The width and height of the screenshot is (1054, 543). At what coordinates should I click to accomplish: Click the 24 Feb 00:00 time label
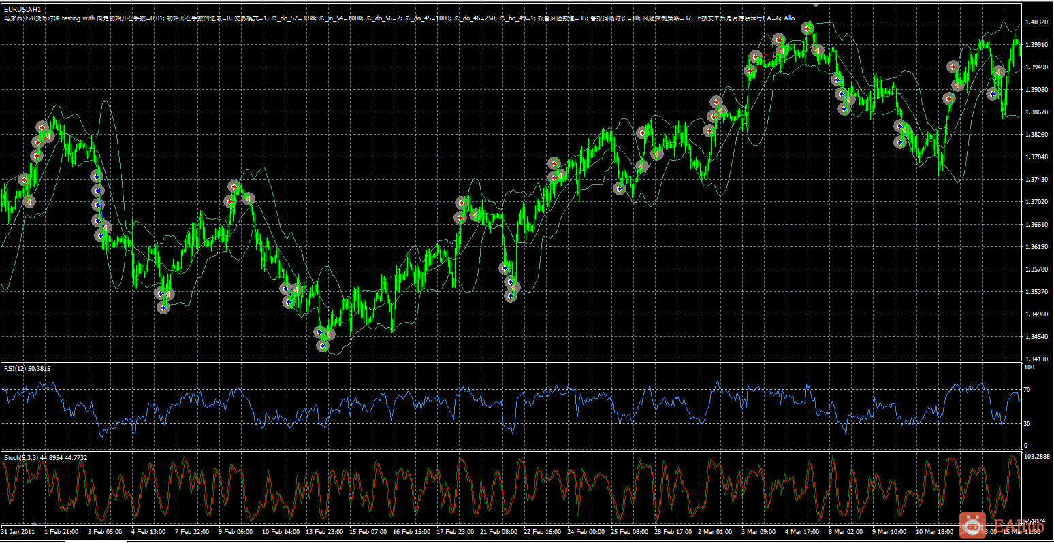tap(586, 531)
